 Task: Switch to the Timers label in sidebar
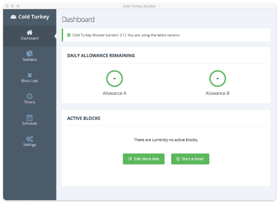tap(29, 102)
